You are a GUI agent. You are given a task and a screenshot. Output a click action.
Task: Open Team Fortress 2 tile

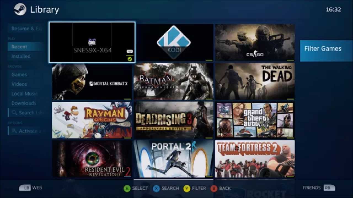coord(255,159)
